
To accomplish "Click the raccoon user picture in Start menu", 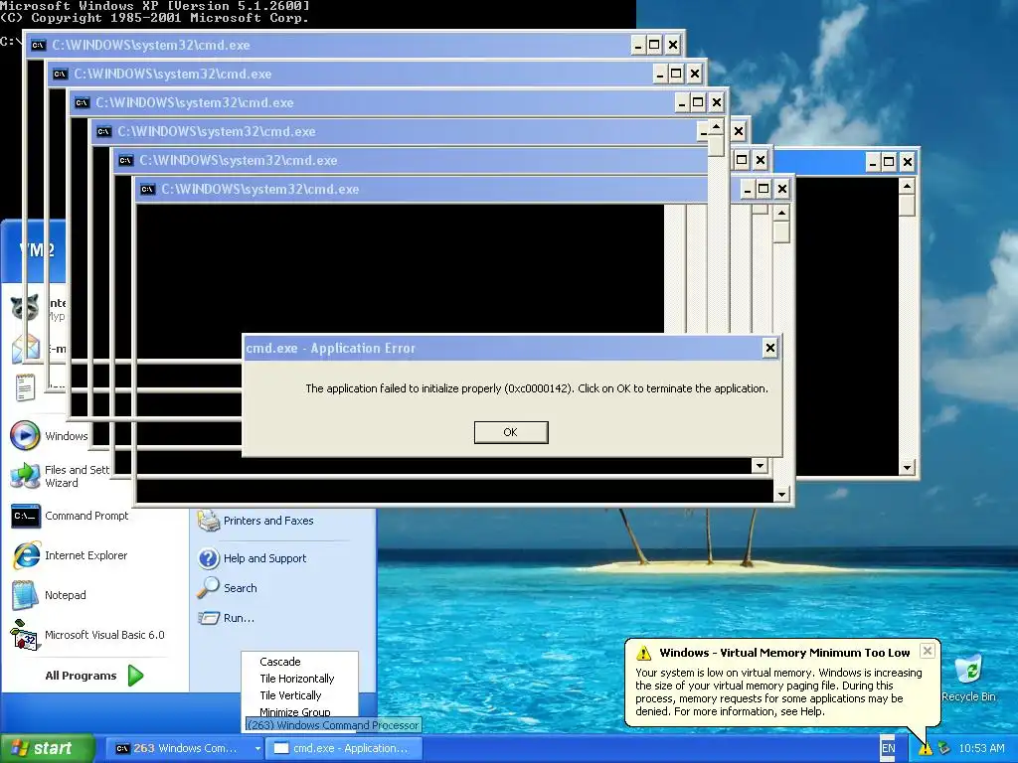I will click(25, 306).
